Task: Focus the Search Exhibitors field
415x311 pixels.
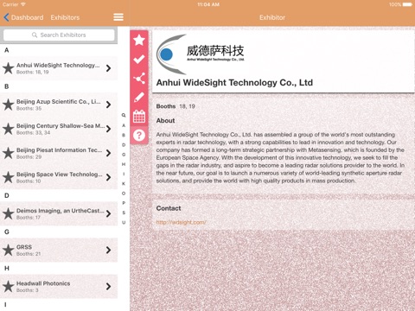Action: coord(59,35)
